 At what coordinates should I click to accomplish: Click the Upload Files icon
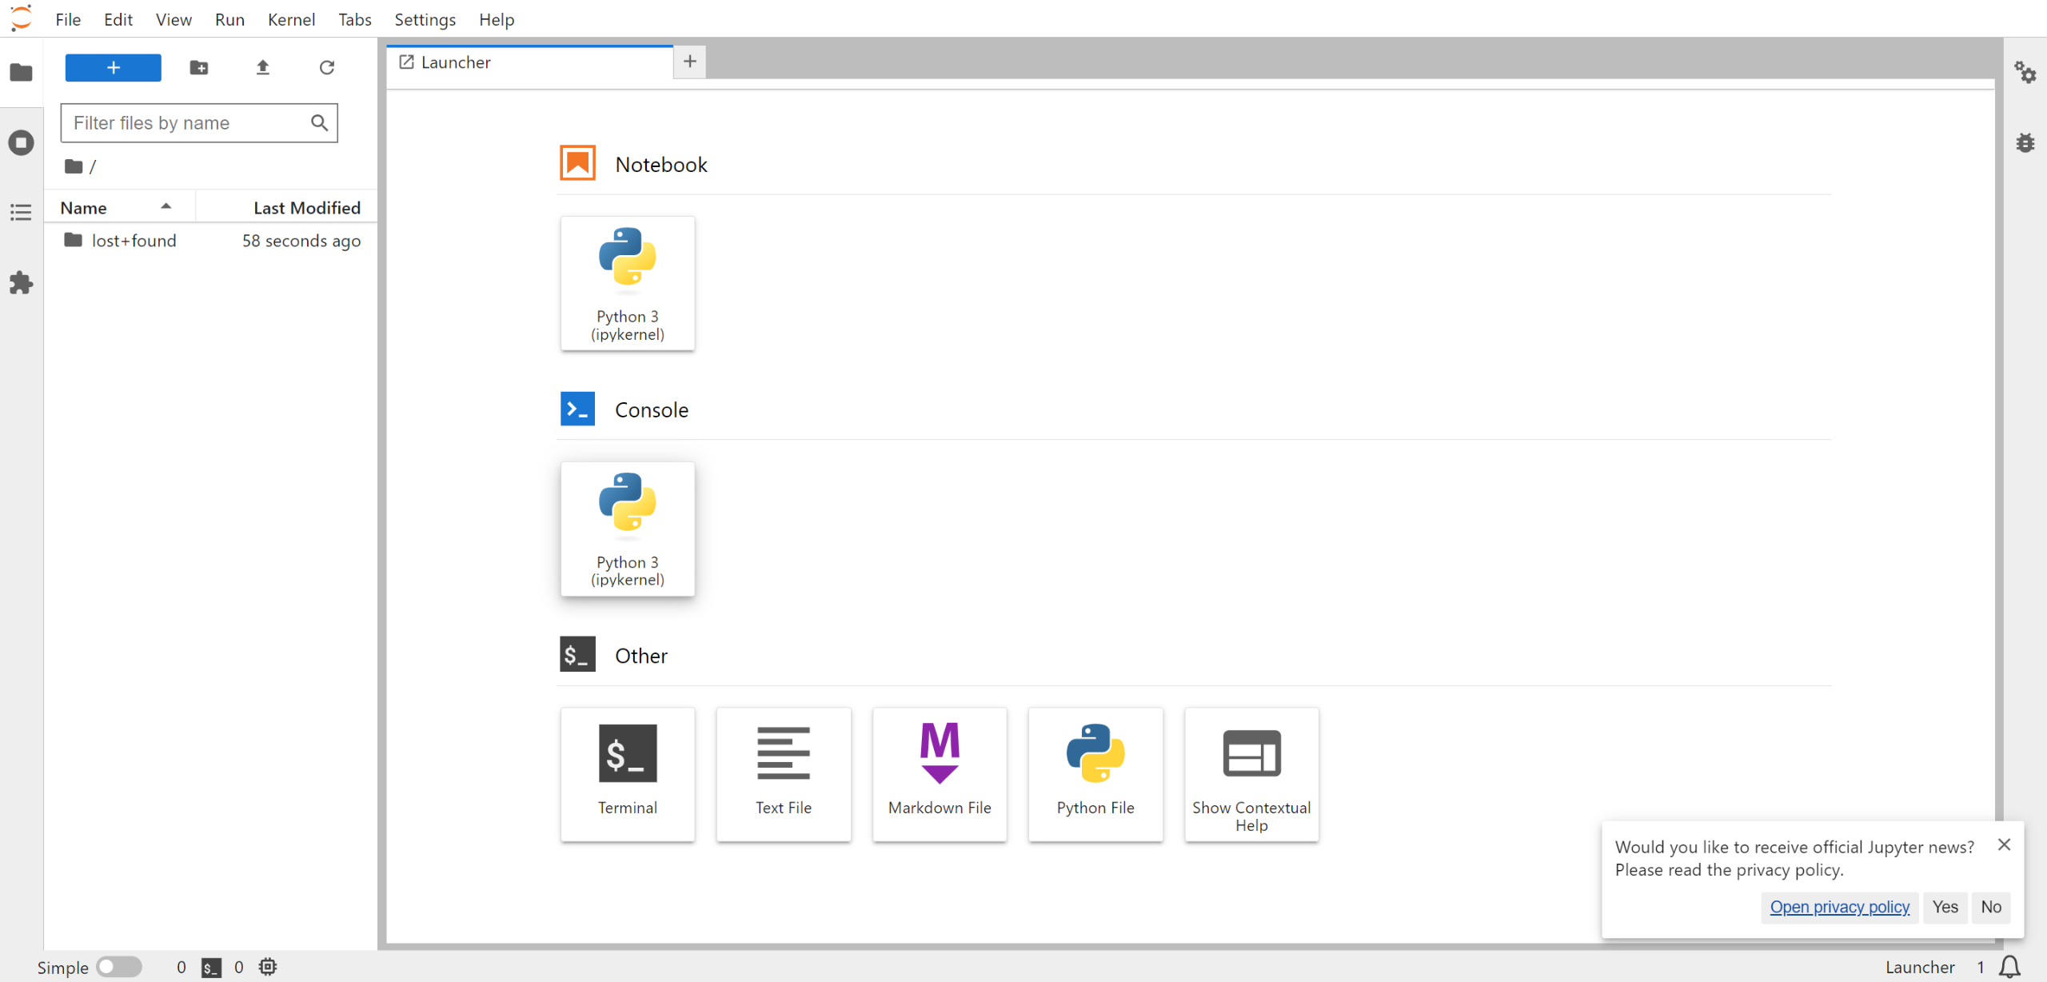[262, 68]
